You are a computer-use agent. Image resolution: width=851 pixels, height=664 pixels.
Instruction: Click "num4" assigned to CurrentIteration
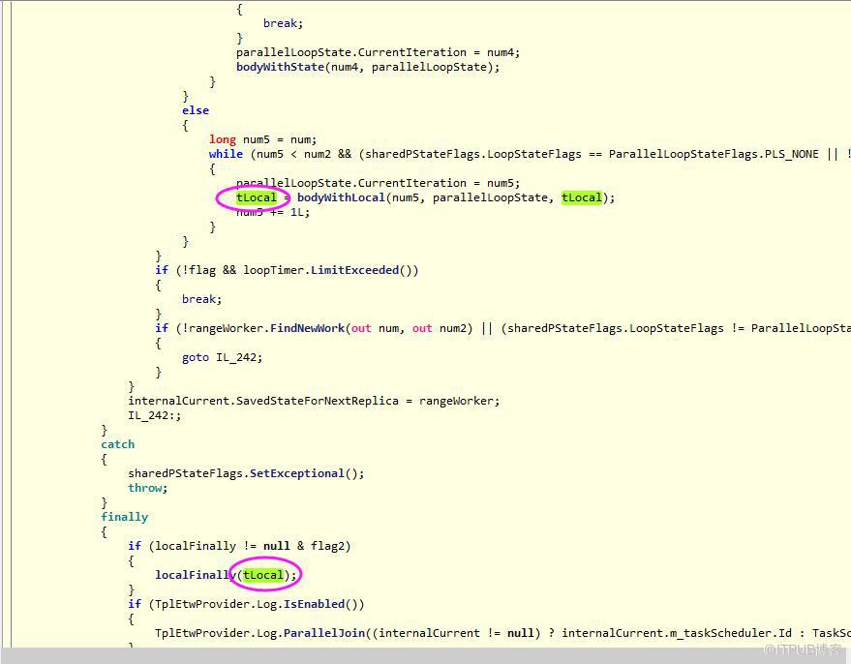[501, 52]
